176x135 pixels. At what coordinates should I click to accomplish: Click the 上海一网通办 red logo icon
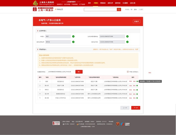pyautogui.click(x=35, y=9)
